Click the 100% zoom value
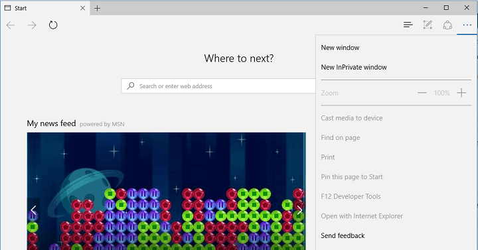478x250 pixels. (x=441, y=94)
